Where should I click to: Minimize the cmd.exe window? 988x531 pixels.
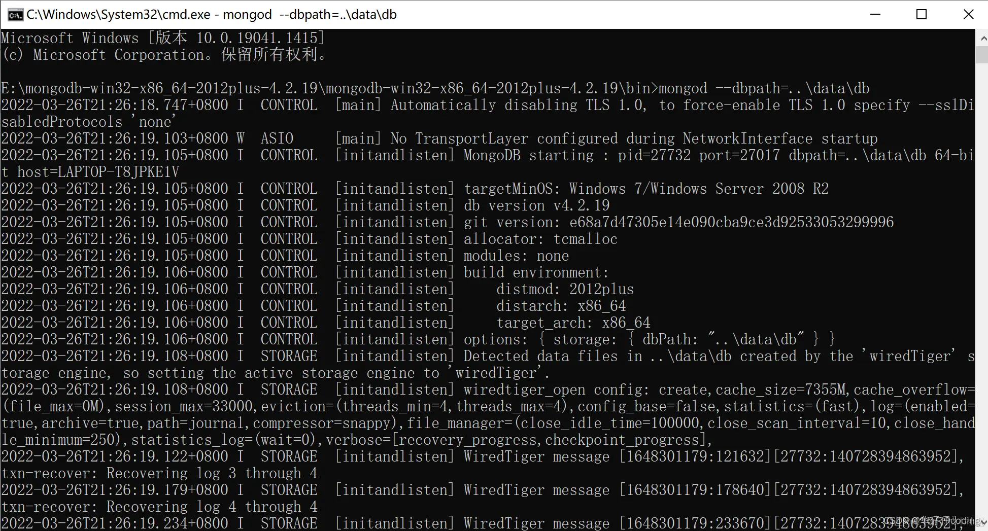coord(875,14)
